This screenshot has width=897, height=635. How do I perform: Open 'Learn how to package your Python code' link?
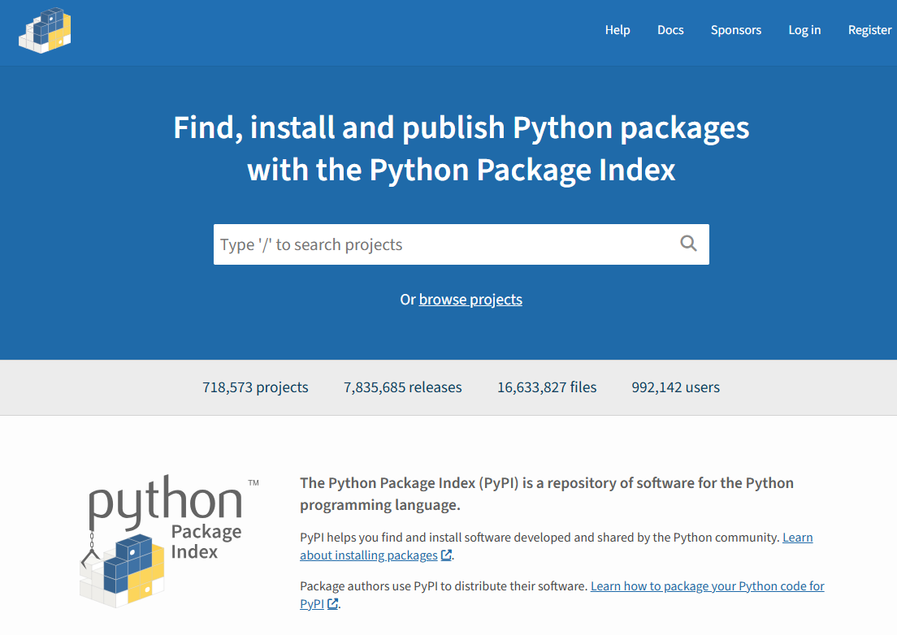coord(707,586)
